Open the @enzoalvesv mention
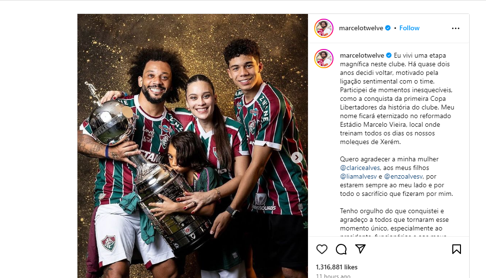This screenshot has height=278, width=486. (x=403, y=177)
